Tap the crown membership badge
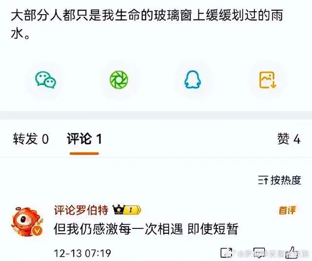This screenshot has height=261, width=312. tap(118, 209)
